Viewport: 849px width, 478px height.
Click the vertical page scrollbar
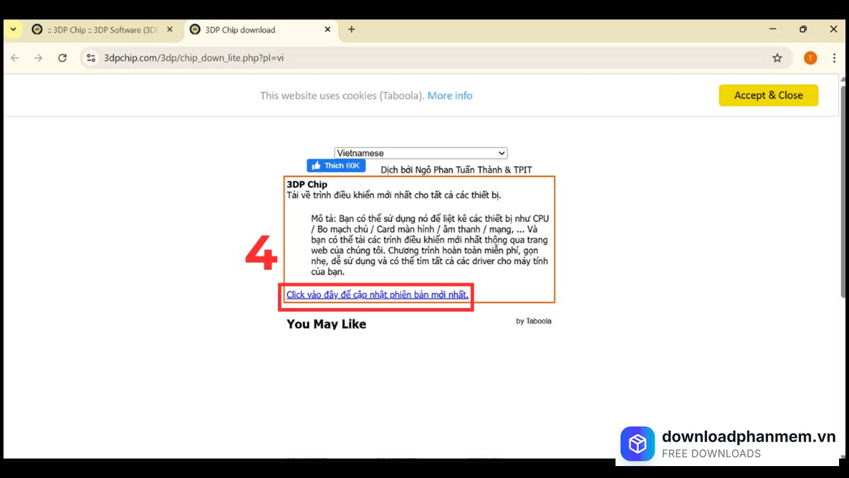(843, 199)
